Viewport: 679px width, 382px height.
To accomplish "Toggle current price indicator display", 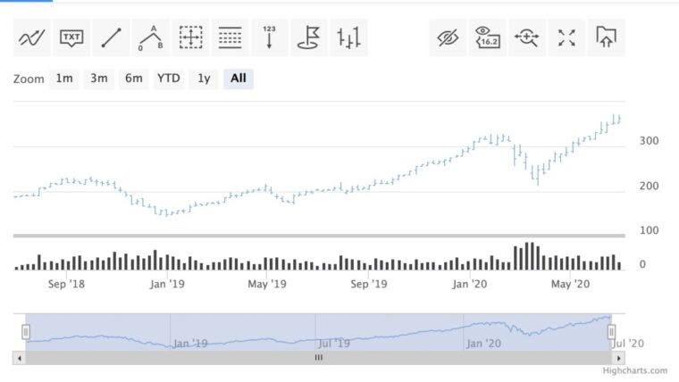I will coord(488,37).
